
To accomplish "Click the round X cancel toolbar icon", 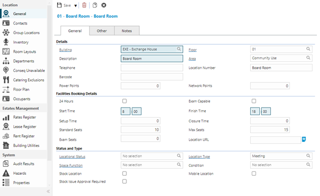I will tap(103, 5).
